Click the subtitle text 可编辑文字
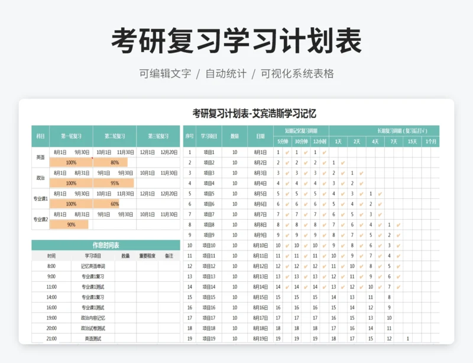 pos(165,74)
